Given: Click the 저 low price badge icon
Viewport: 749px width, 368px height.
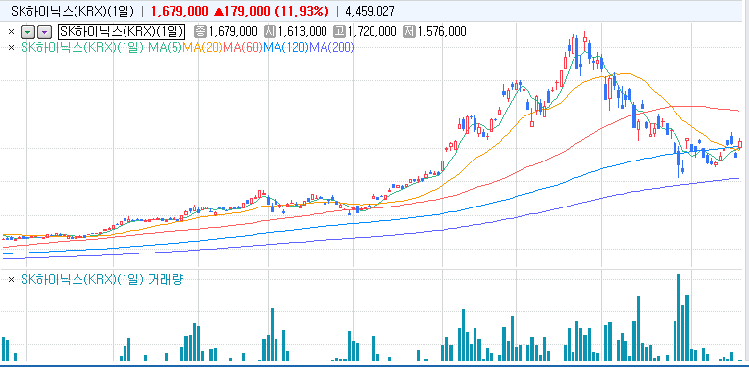Looking at the screenshot, I should [x=410, y=32].
